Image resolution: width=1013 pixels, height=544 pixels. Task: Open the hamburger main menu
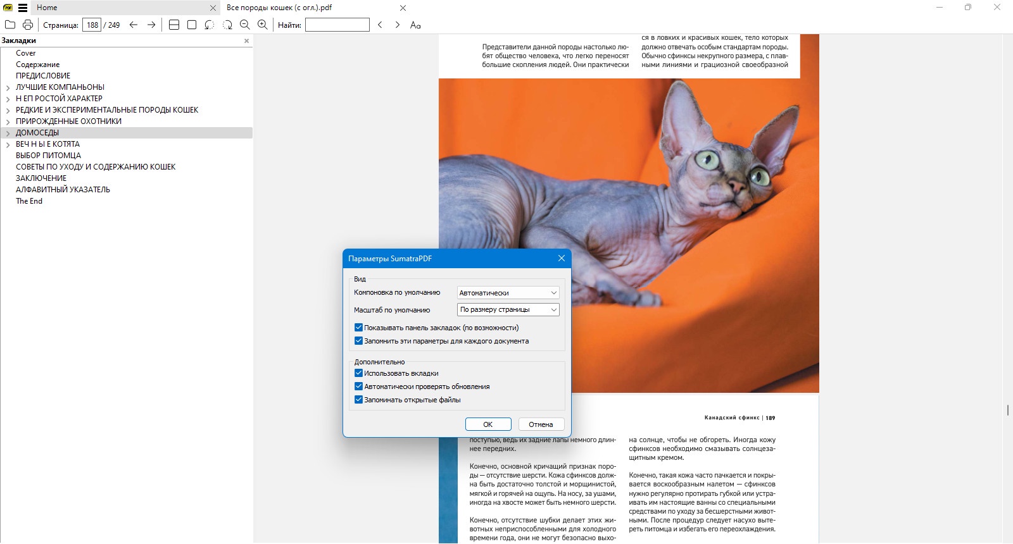[x=23, y=8]
